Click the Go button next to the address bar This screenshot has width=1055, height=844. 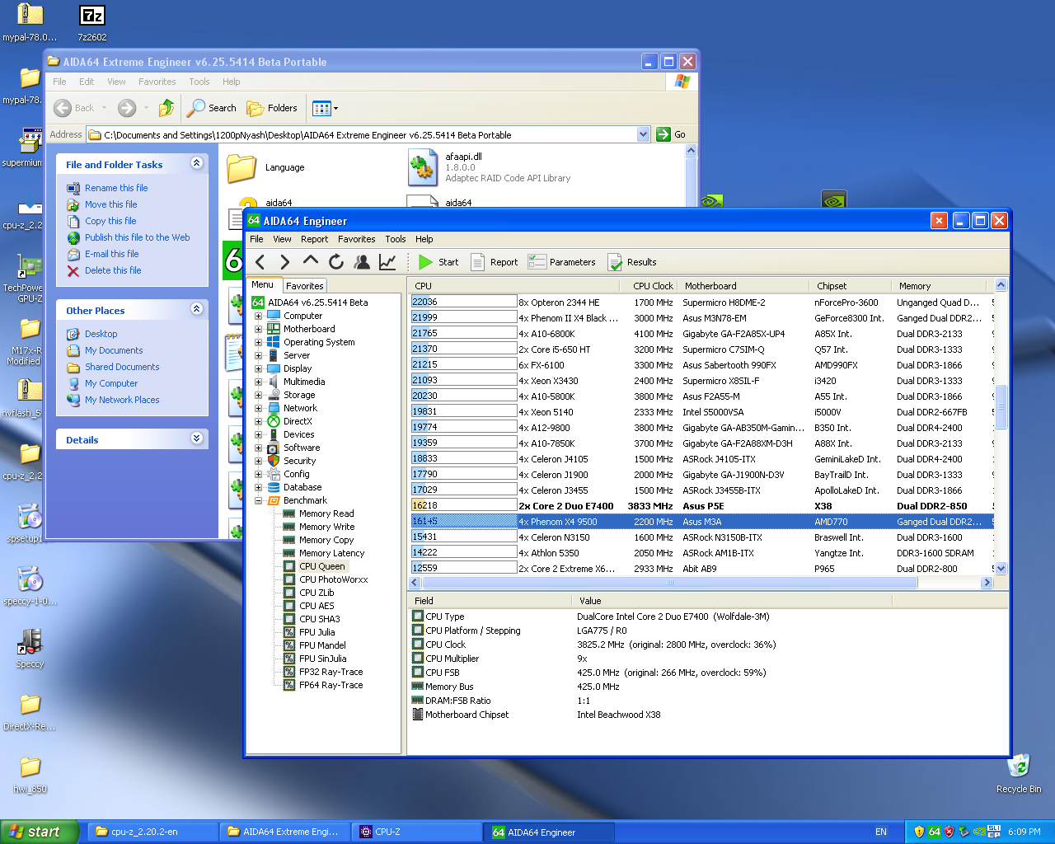coord(672,134)
